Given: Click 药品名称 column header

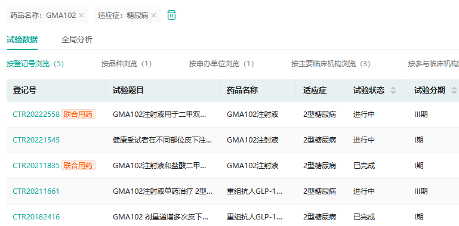Looking at the screenshot, I should pos(242,91).
